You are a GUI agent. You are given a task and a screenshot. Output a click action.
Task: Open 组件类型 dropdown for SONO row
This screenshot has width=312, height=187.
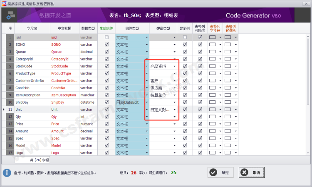[x=147, y=45]
